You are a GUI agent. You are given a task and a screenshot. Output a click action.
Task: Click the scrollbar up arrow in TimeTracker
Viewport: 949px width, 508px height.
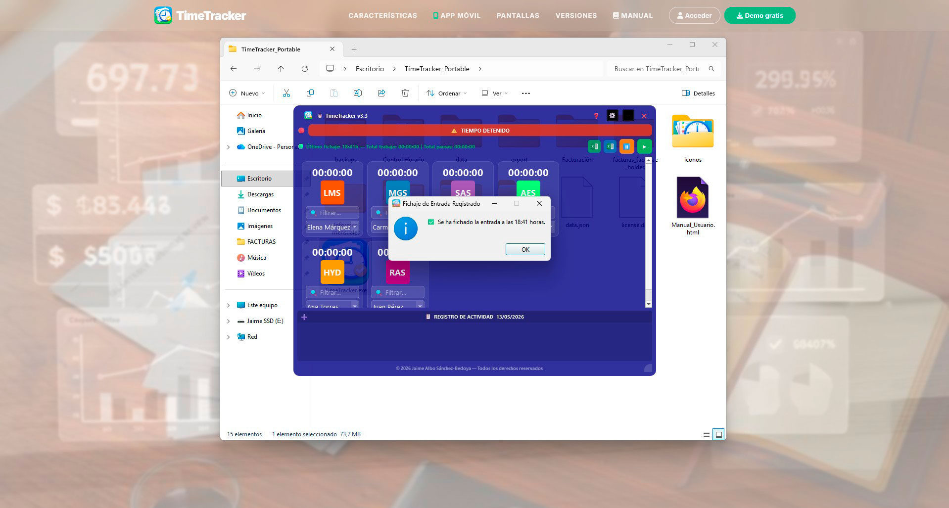tap(649, 161)
